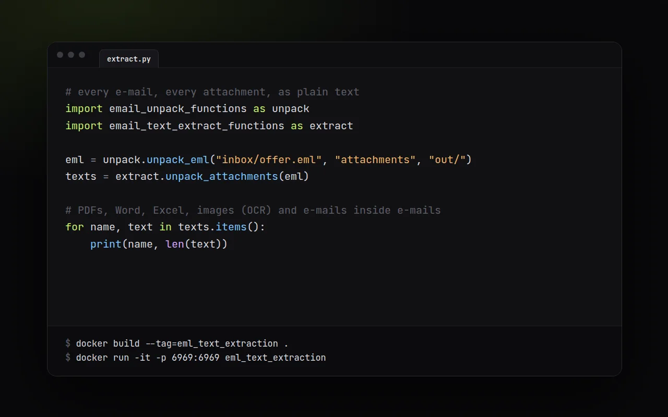Click the unpack_eml function call
This screenshot has width=668, height=417.
pos(178,160)
